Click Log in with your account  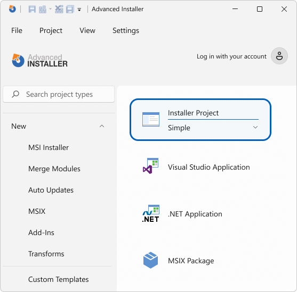(231, 56)
